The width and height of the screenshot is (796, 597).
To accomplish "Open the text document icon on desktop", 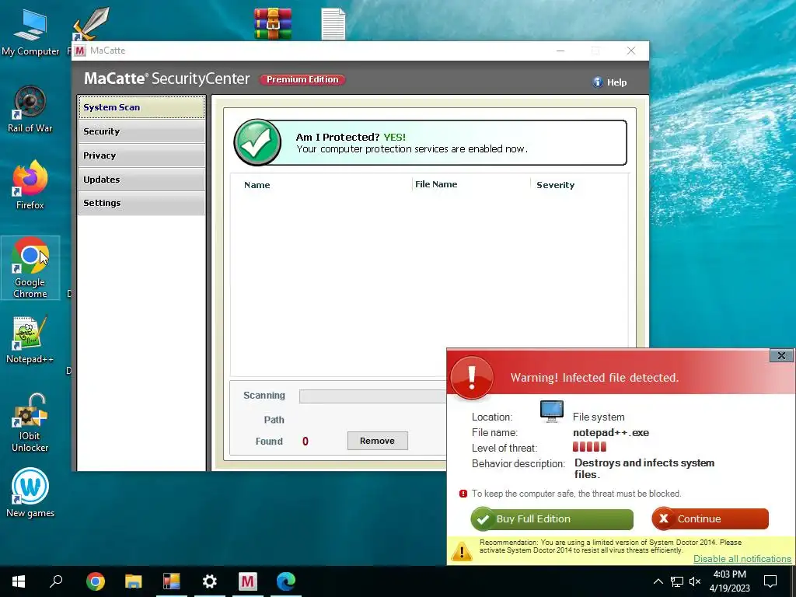I will click(333, 23).
